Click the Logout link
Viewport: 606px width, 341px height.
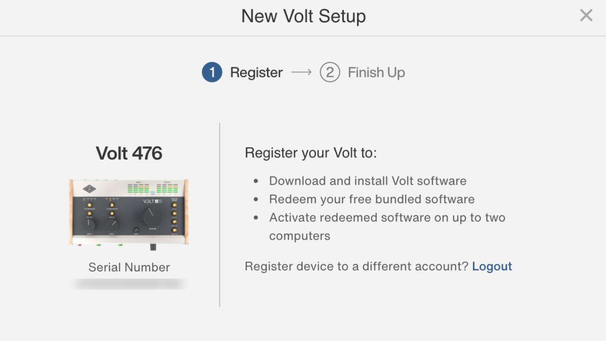coord(492,266)
